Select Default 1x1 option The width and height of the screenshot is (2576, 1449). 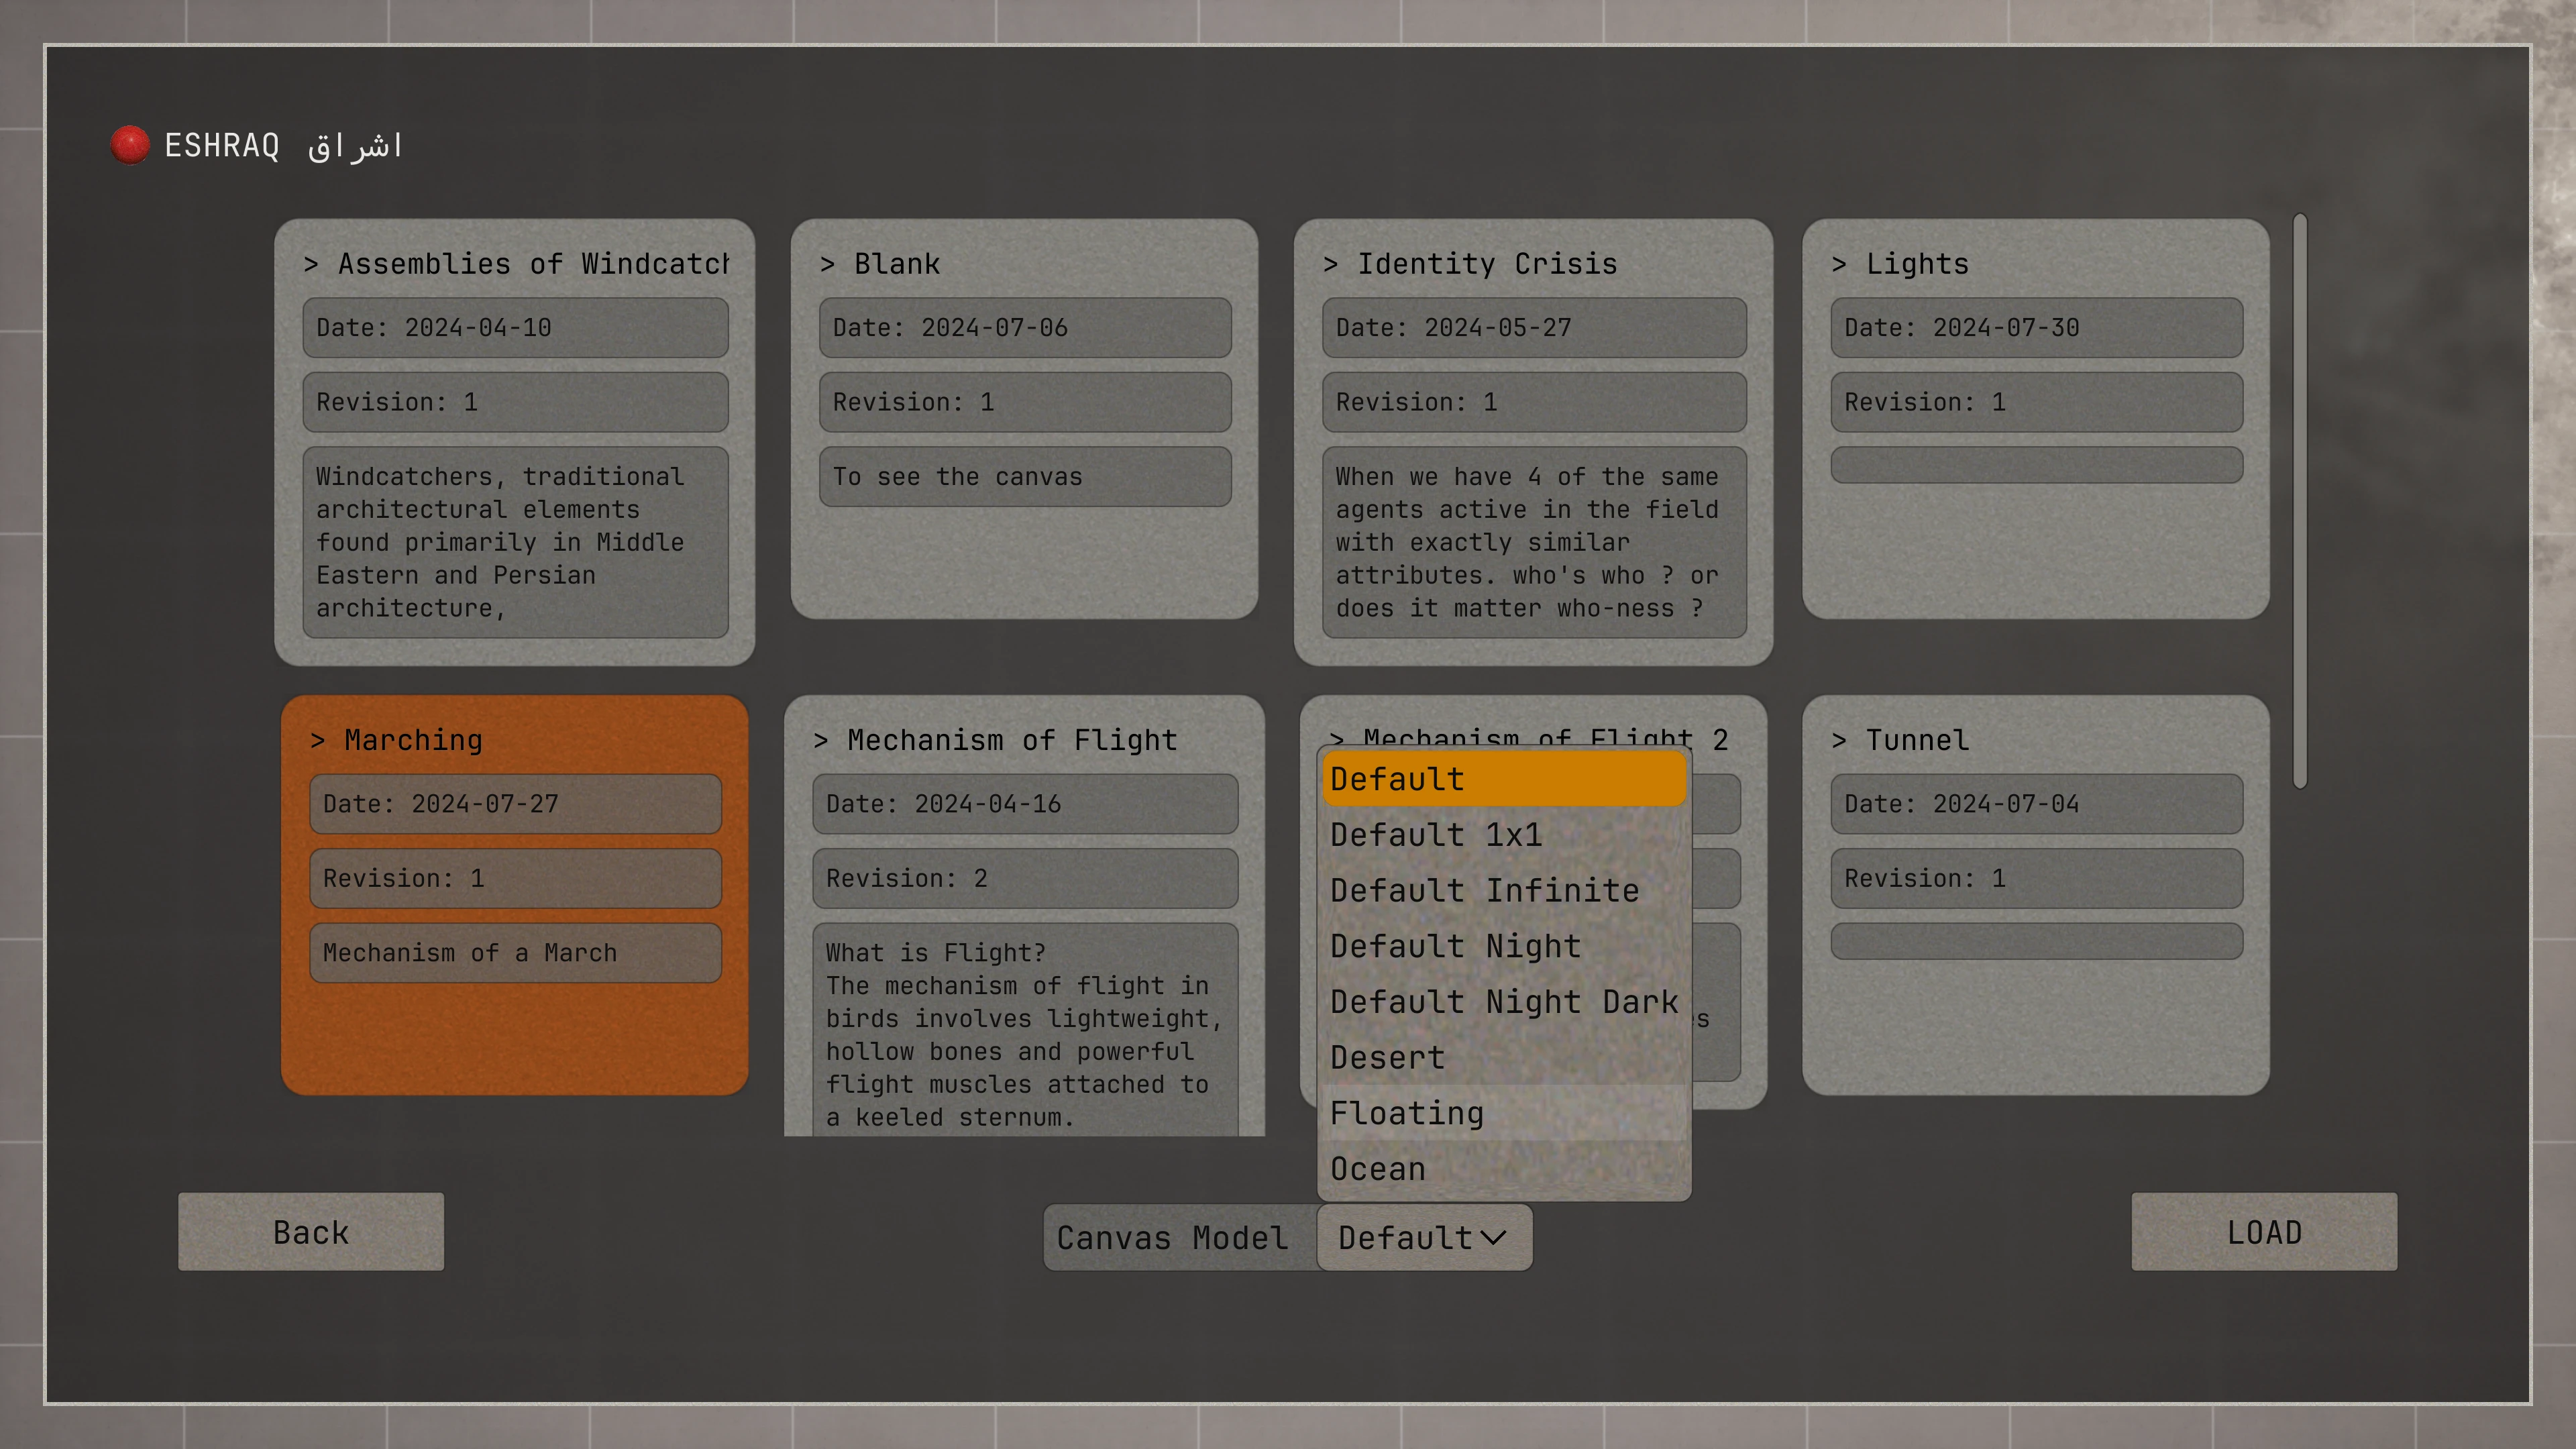(1436, 835)
